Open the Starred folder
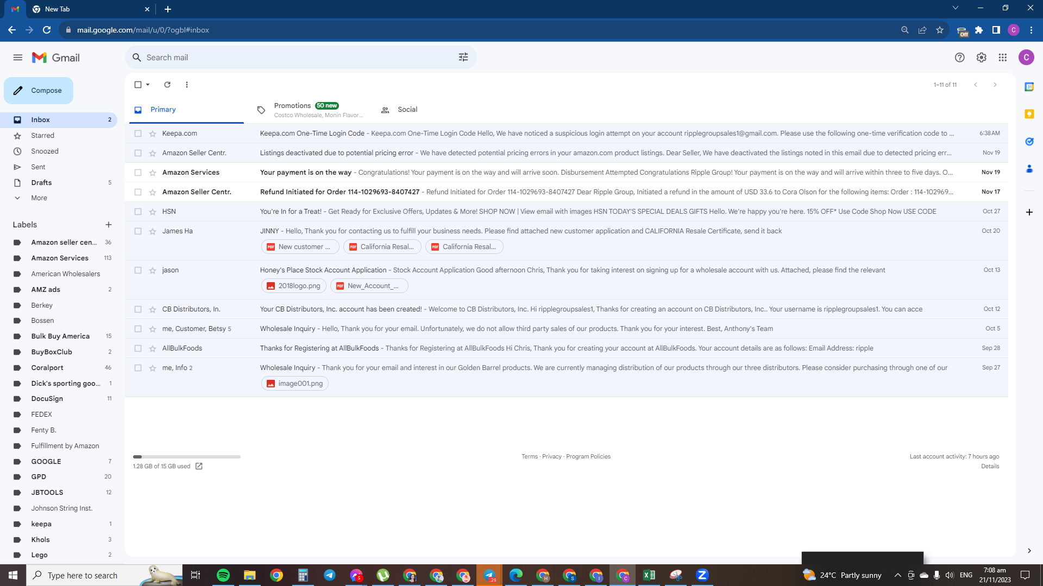The height and width of the screenshot is (586, 1043). click(59, 136)
